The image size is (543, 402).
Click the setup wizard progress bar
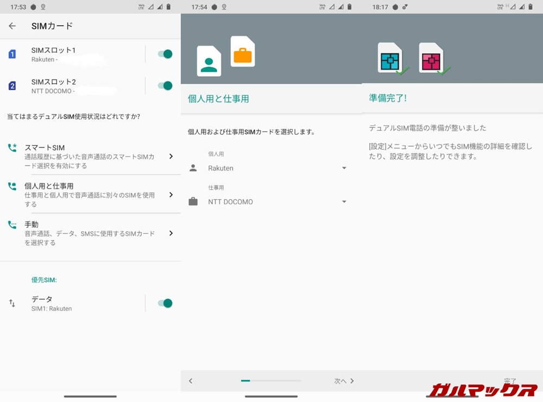tap(271, 381)
